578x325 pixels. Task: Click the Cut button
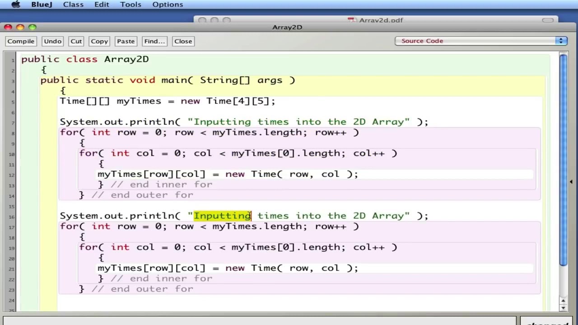pos(76,41)
